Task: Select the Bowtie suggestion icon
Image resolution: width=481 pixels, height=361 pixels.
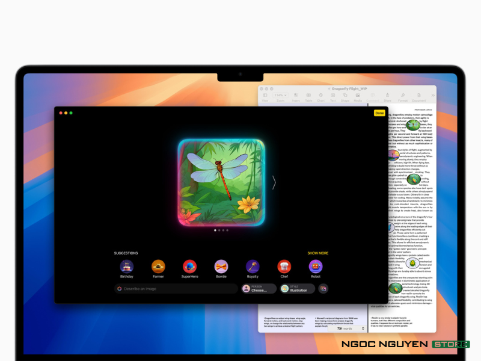Action: click(221, 266)
